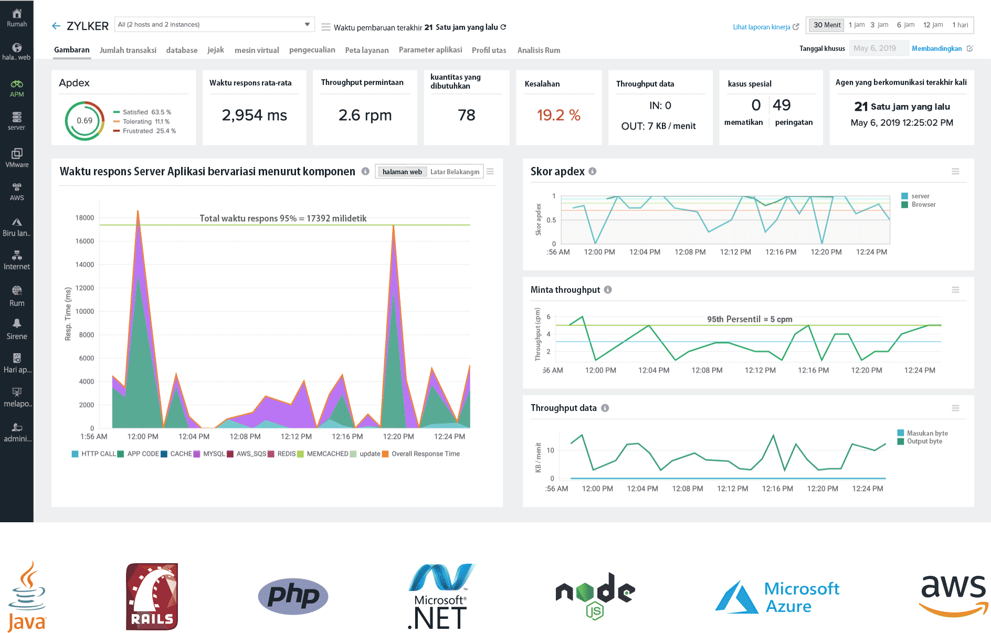The height and width of the screenshot is (633, 991).
Task: Click the May 6, 2019 date field
Action: pos(879,48)
